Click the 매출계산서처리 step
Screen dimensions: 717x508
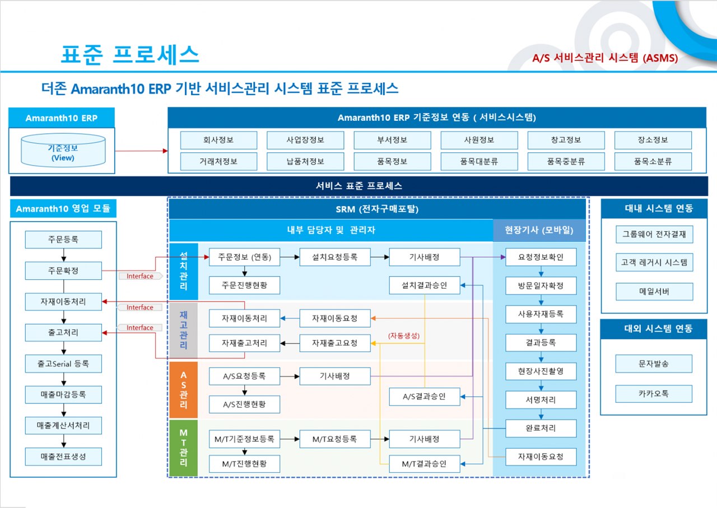[x=63, y=426]
